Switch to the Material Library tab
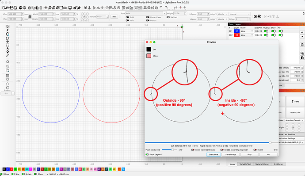The height and width of the screenshot is (176, 305). coord(262,164)
